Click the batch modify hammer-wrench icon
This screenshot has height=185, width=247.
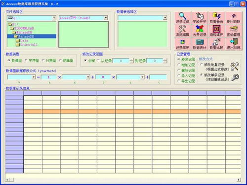(x=235, y=67)
